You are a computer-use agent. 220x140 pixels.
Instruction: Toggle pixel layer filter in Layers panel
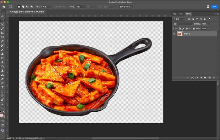pyautogui.click(x=189, y=19)
